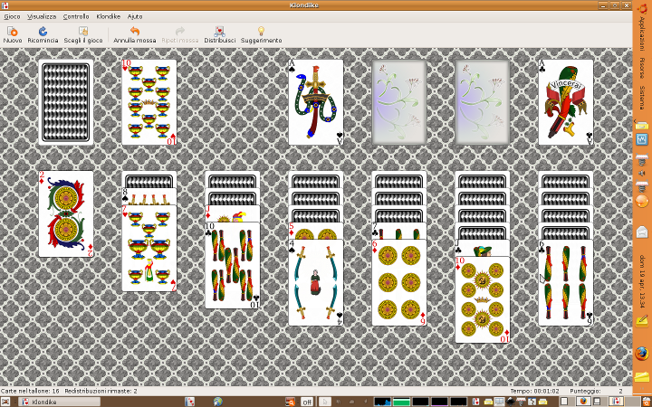Open the Klondike menu
The image size is (652, 407).
point(108,16)
